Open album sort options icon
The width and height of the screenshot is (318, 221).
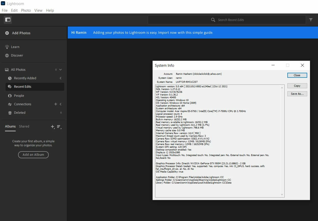pos(59,127)
